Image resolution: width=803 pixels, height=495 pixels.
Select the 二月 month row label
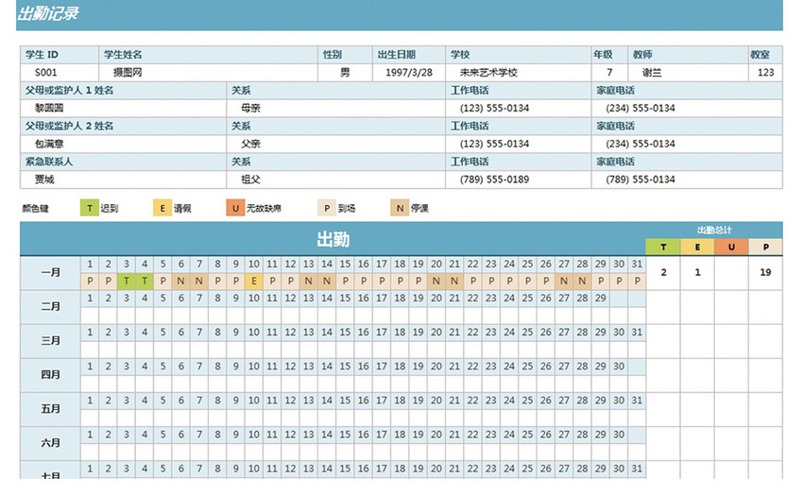(50, 307)
